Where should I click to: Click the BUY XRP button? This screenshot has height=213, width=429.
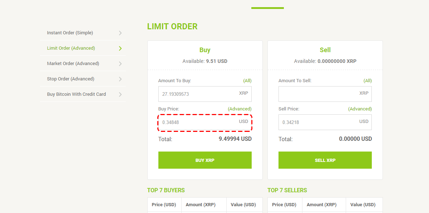(x=205, y=160)
